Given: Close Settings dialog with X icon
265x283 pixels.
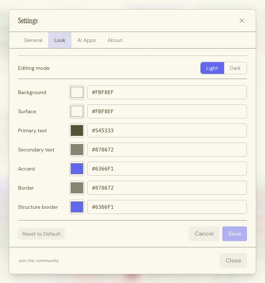Looking at the screenshot, I should (x=242, y=21).
